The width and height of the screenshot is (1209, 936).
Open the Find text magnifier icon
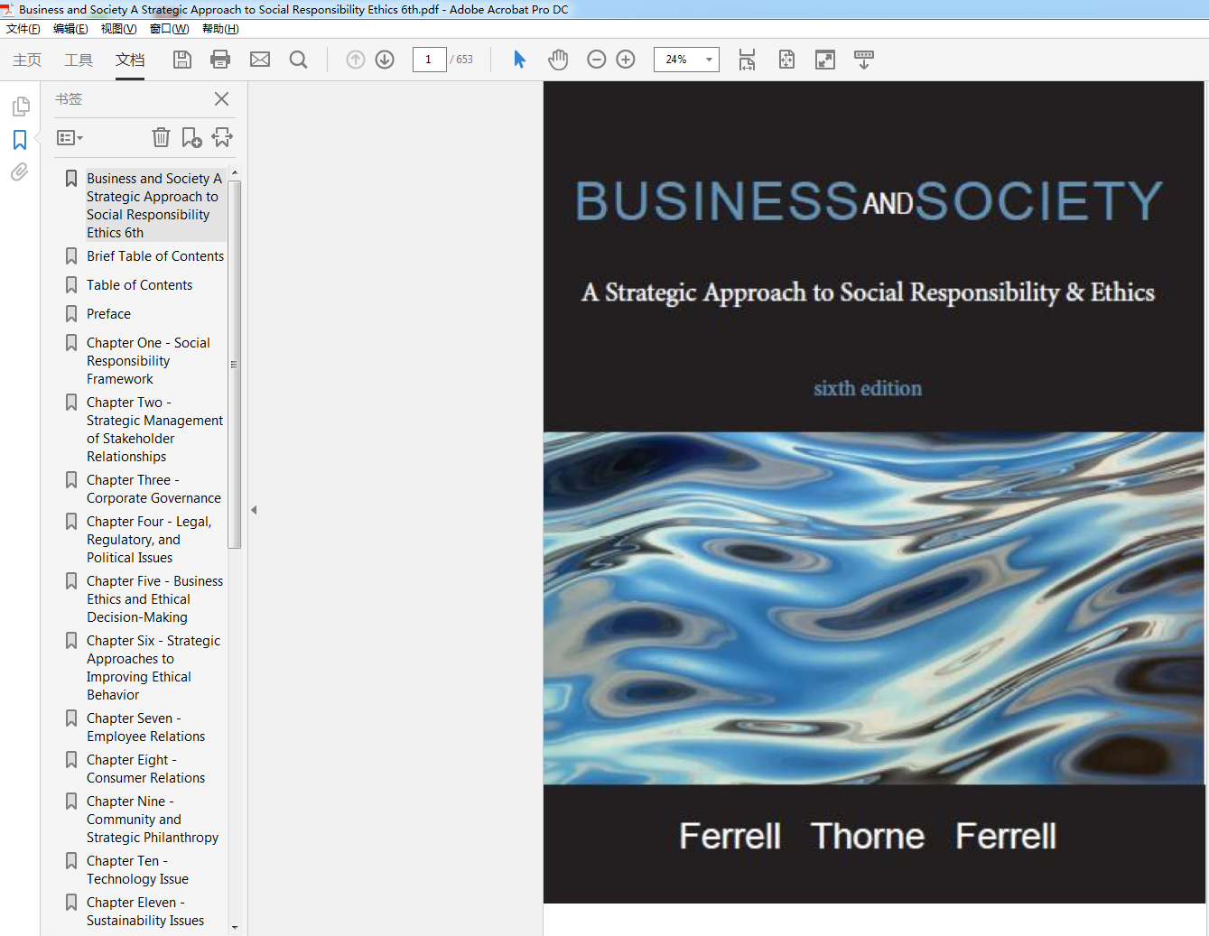(298, 60)
